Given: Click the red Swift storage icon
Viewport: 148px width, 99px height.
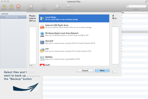Looking at the screenshot, I should pos(42,65).
